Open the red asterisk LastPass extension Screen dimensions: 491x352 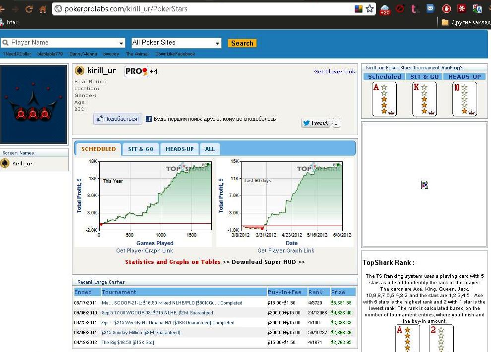(x=462, y=8)
